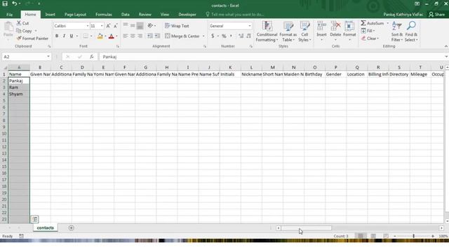Click the Save icon in quick access toolbar
Screen dimensions: 449x252
[x=5, y=3]
